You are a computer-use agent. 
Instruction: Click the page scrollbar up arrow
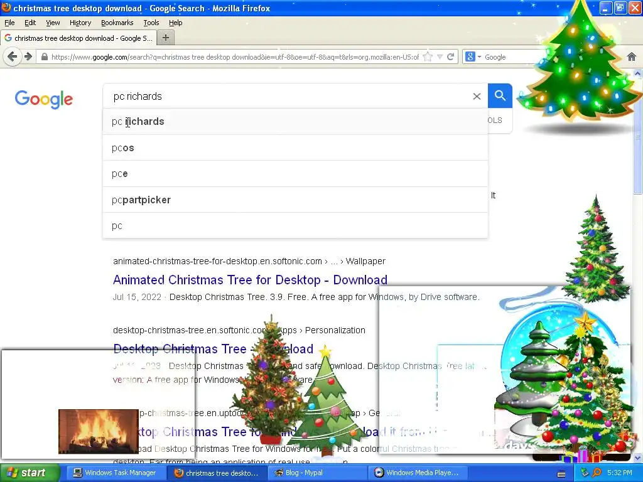coord(638,74)
